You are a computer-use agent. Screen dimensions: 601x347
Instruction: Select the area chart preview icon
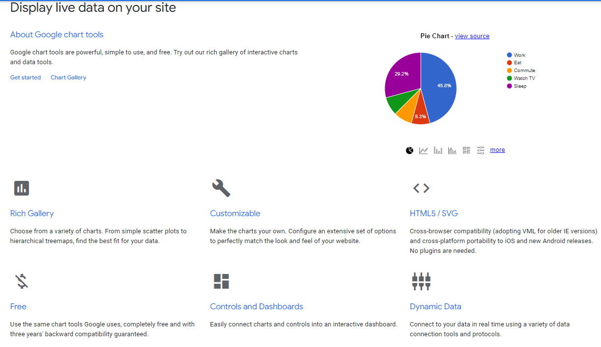click(452, 150)
